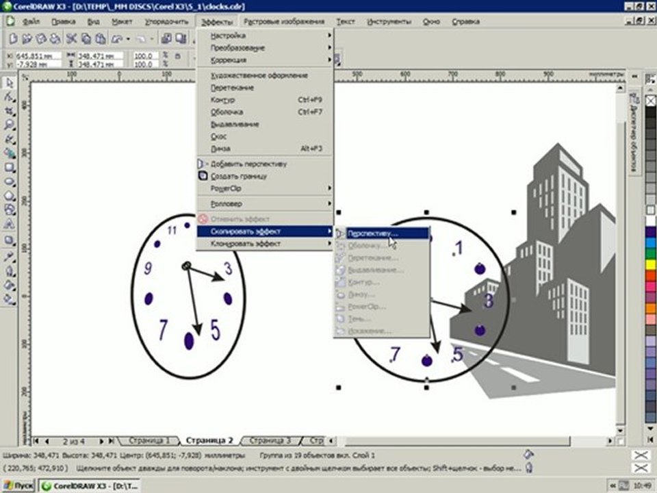Select the Rectangle tool

9,168
